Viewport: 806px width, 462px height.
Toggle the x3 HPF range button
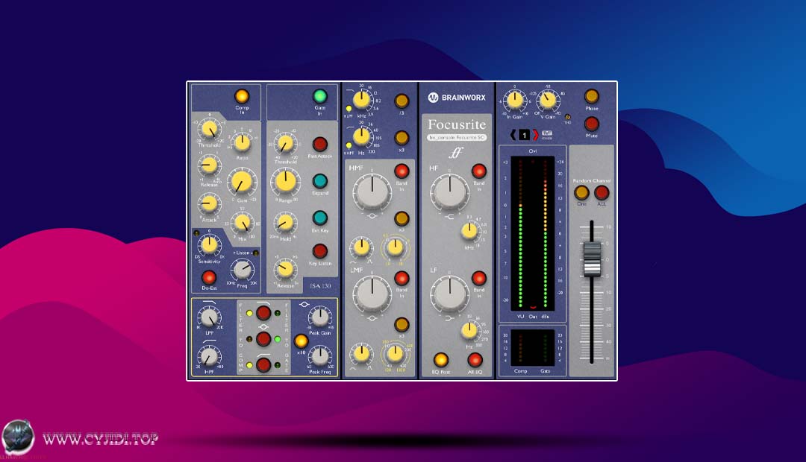click(402, 138)
